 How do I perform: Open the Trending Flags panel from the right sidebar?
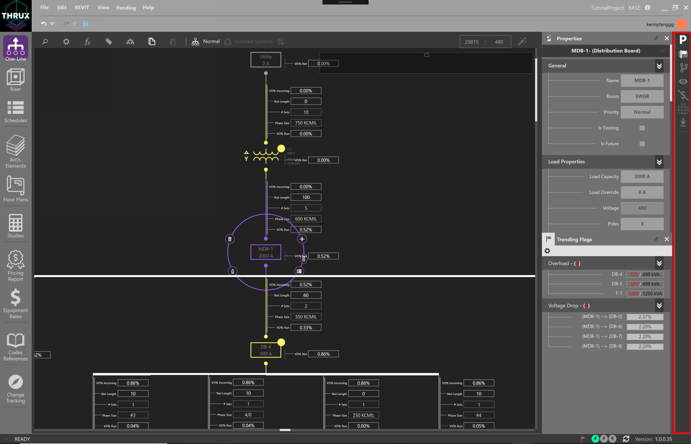click(683, 53)
